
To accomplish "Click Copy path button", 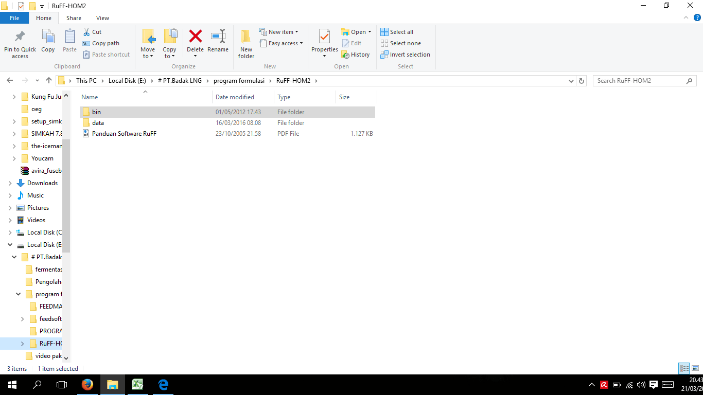I will (101, 43).
